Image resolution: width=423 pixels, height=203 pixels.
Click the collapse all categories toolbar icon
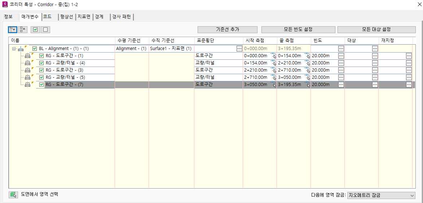[x=23, y=30]
